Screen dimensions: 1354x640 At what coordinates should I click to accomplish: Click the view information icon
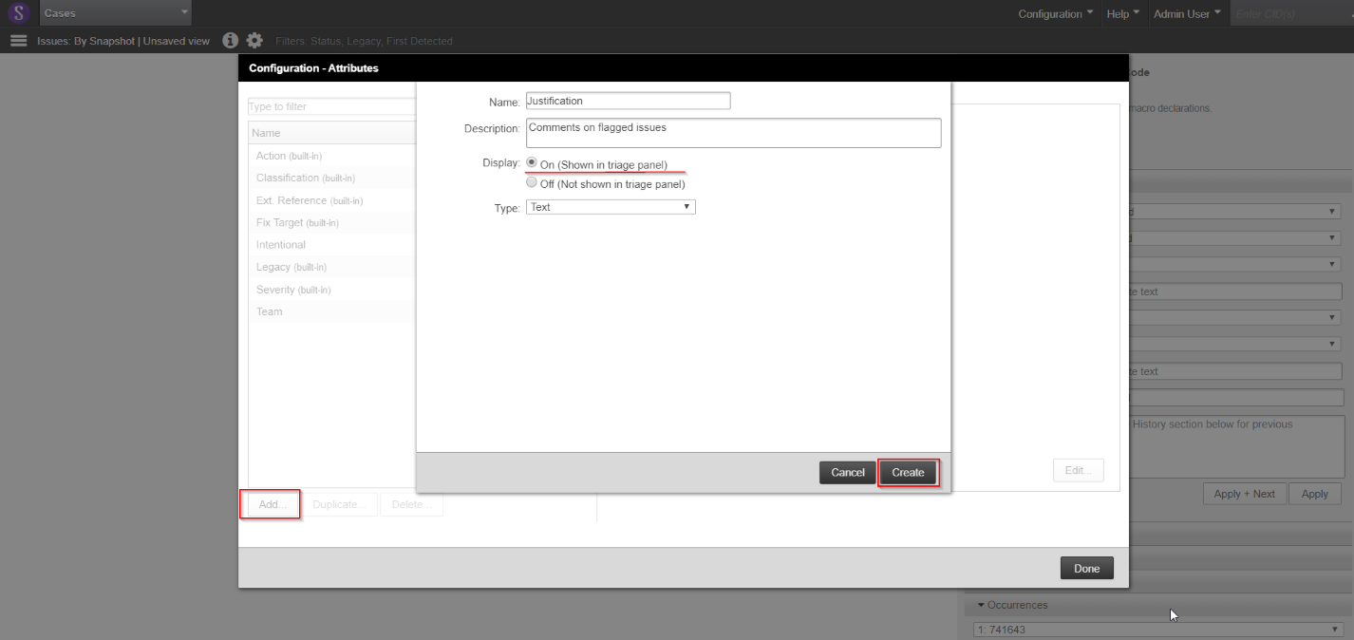tap(230, 41)
